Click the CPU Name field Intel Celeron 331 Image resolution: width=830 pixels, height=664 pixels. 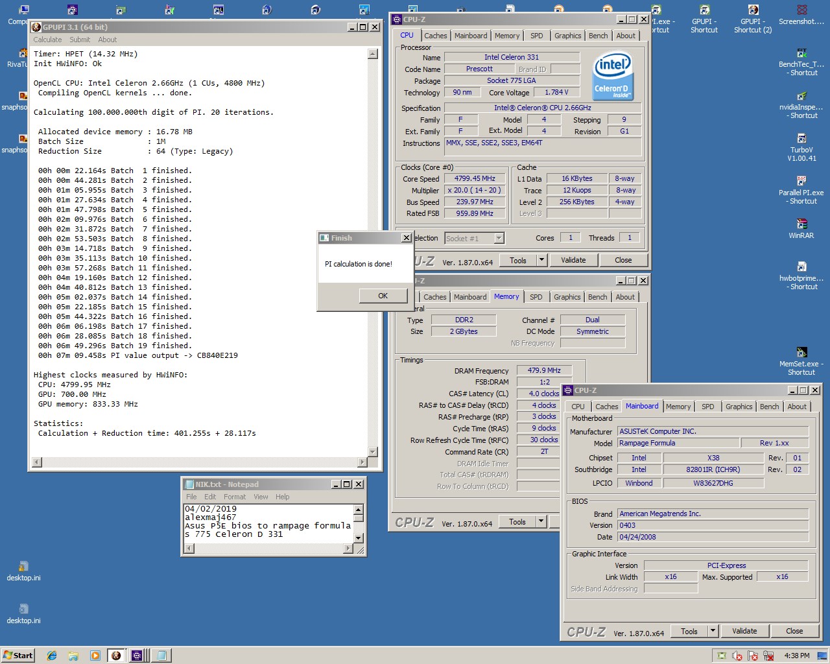pyautogui.click(x=511, y=57)
